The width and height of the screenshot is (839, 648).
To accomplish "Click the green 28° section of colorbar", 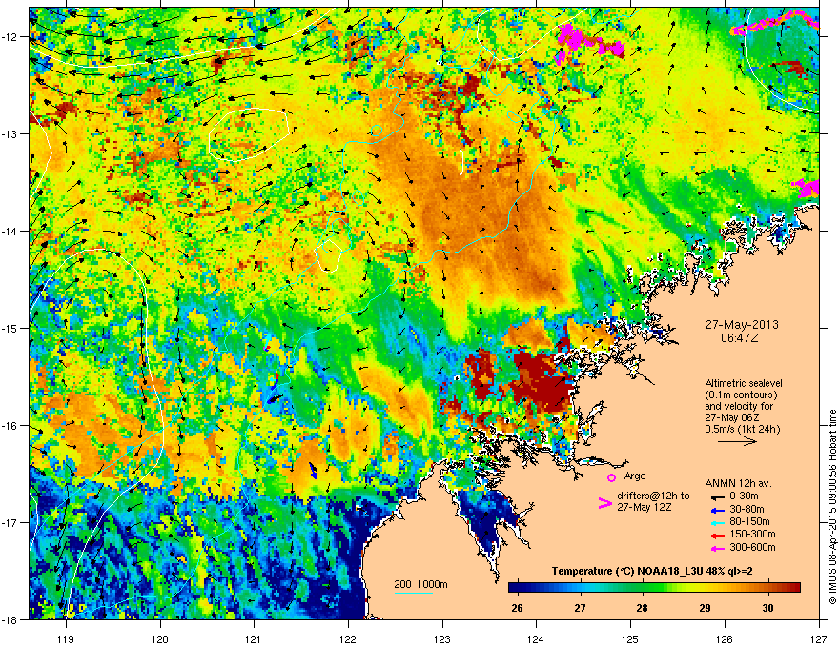I will [643, 587].
